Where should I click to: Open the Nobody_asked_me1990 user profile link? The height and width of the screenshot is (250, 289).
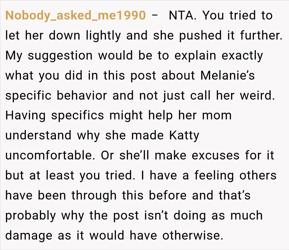coord(75,16)
